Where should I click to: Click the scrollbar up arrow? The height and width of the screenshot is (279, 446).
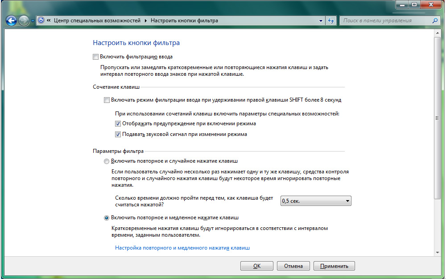[438, 33]
